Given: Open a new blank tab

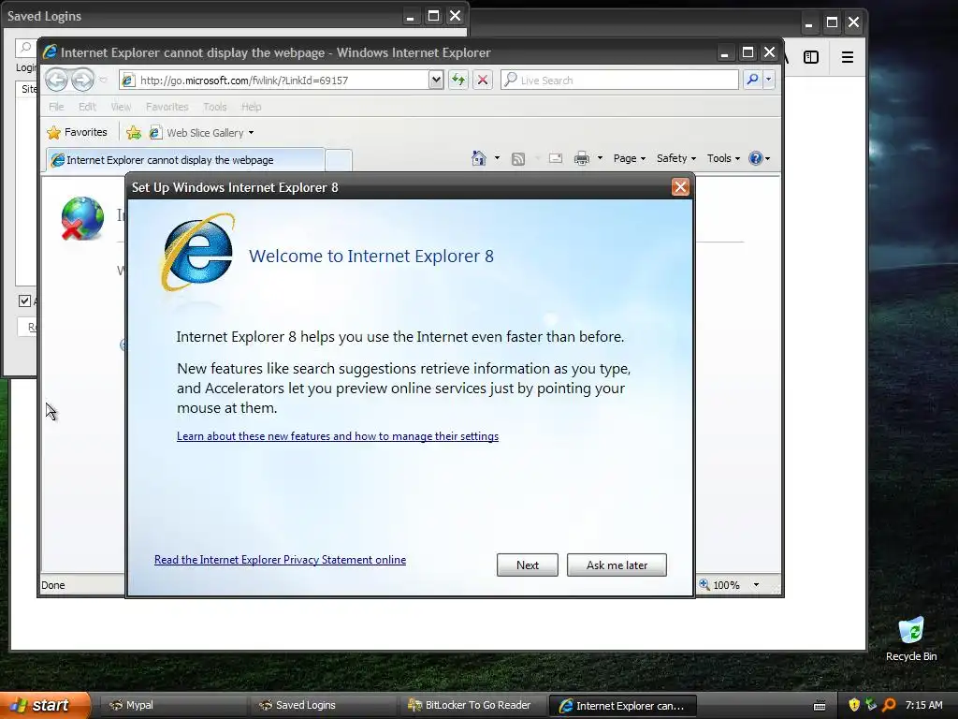Looking at the screenshot, I should [339, 160].
